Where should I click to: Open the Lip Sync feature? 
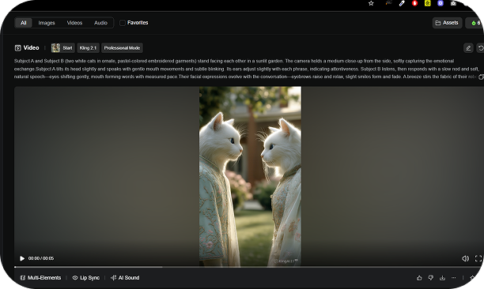(x=86, y=278)
